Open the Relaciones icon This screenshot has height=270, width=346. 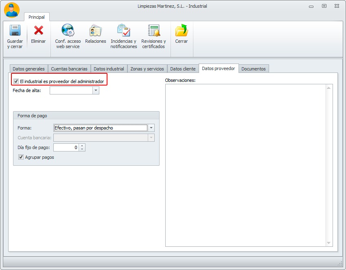pyautogui.click(x=95, y=30)
